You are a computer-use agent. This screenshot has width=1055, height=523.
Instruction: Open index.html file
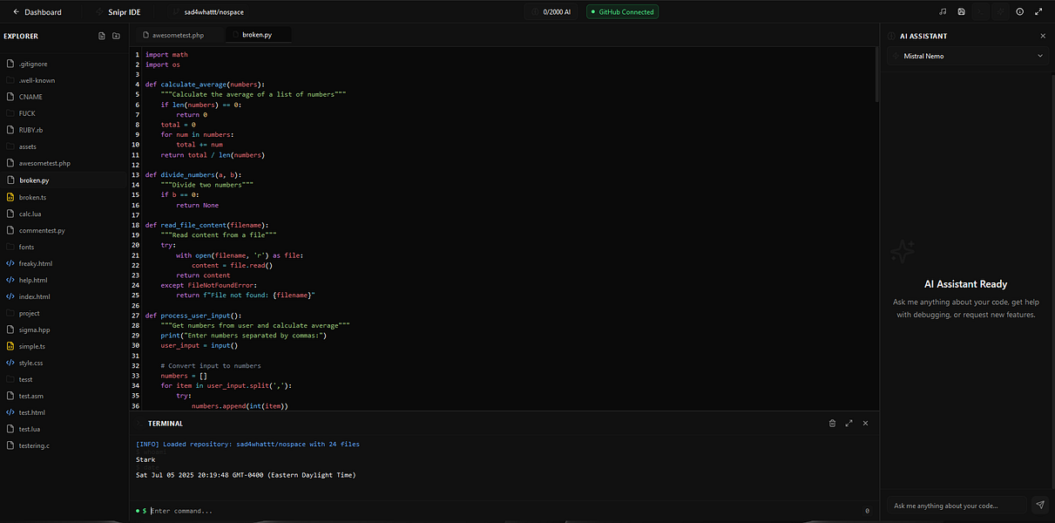tap(64, 296)
